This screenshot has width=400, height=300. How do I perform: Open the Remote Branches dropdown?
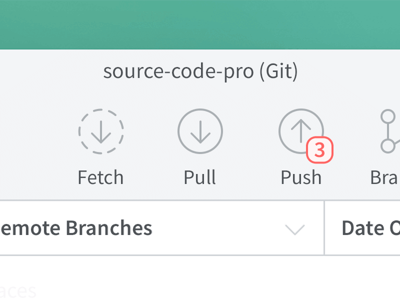[150, 228]
